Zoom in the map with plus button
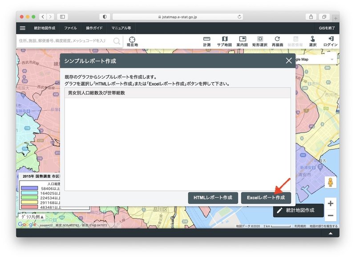The height and width of the screenshot is (259, 356). pyautogui.click(x=331, y=203)
